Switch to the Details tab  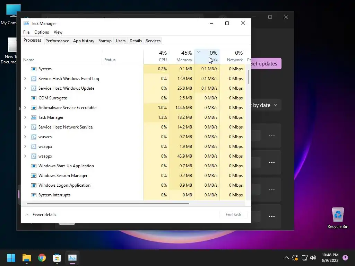[x=136, y=41]
